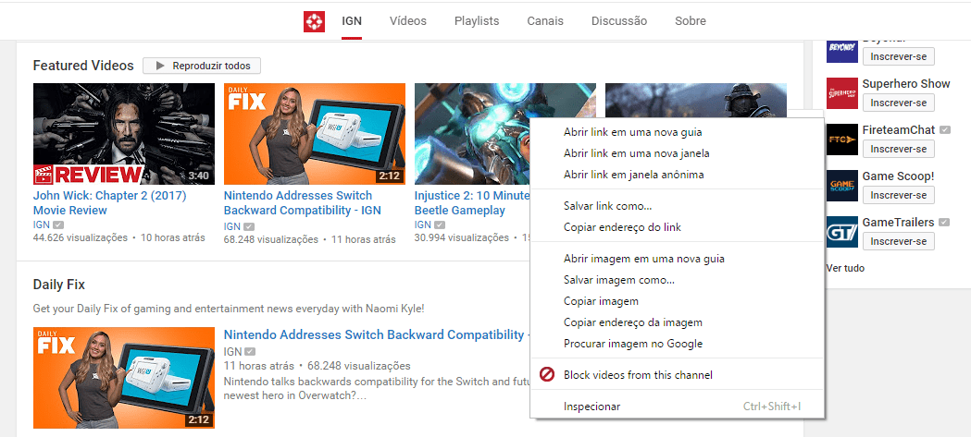This screenshot has width=971, height=437.
Task: Play the Injustice 2 gameplay thumbnail
Action: tap(472, 134)
